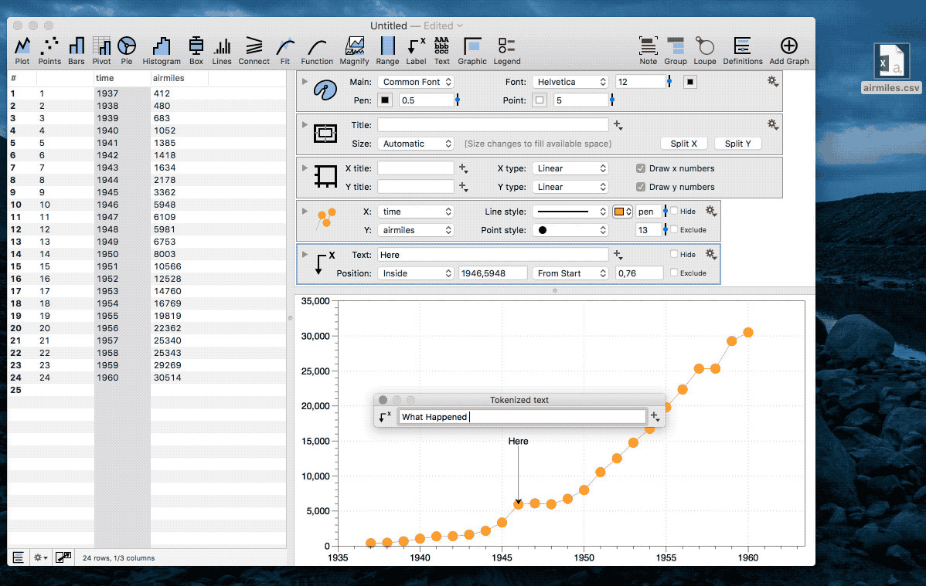Click the Group toolbar icon
Viewport: 926px width, 586px height.
click(x=676, y=51)
